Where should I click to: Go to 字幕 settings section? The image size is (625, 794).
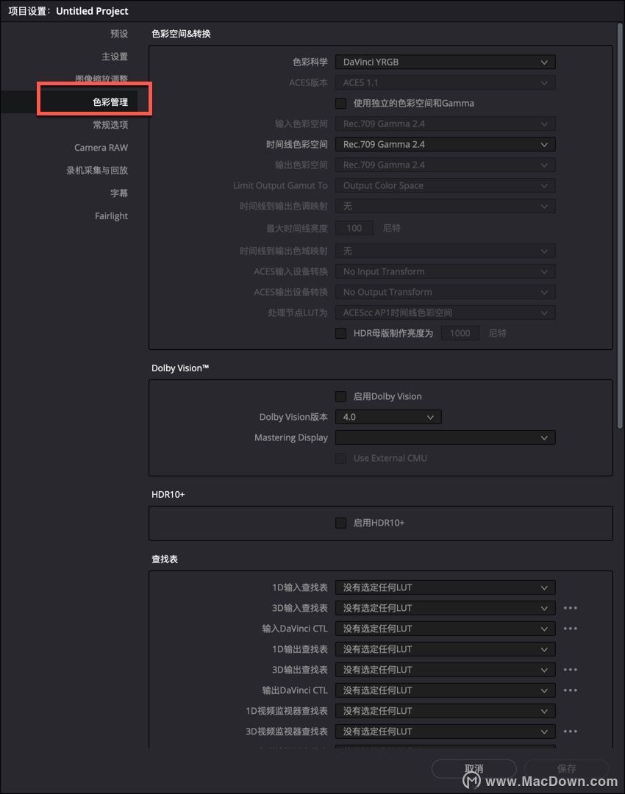click(119, 193)
